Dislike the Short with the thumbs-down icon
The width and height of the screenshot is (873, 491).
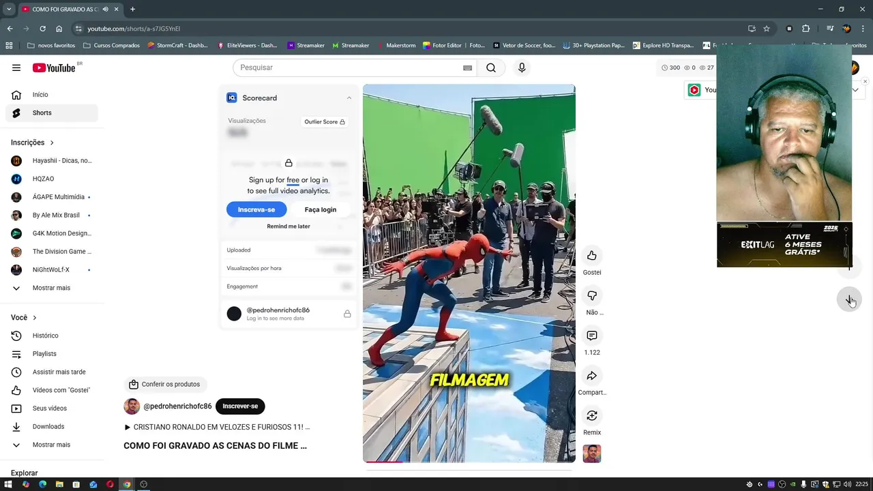[591, 296]
